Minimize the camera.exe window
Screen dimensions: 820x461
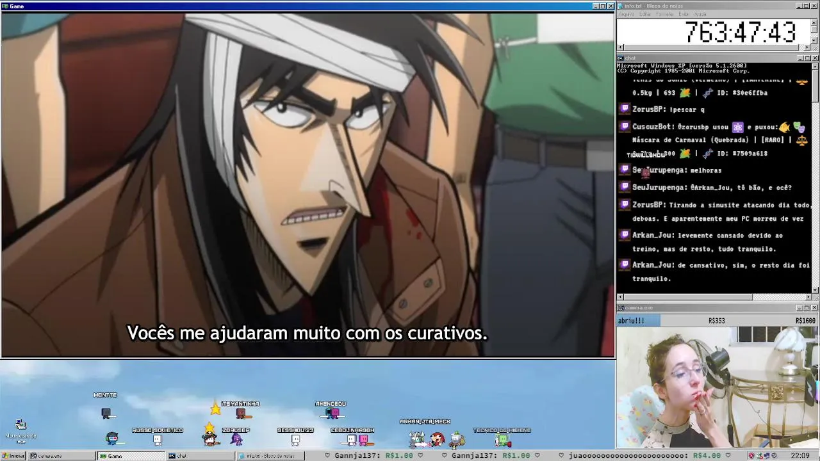800,308
